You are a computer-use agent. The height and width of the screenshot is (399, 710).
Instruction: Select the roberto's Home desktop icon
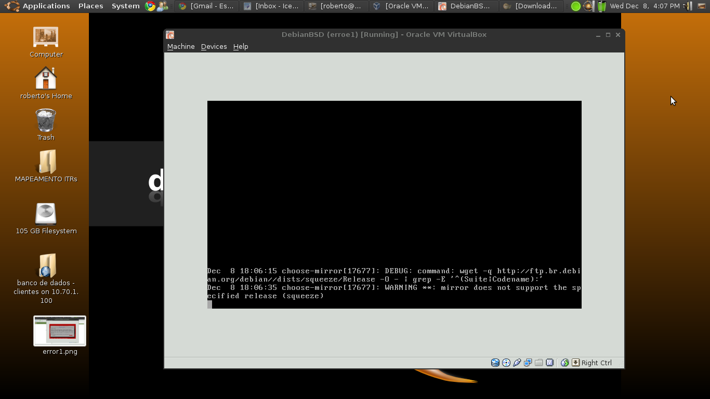(46, 83)
